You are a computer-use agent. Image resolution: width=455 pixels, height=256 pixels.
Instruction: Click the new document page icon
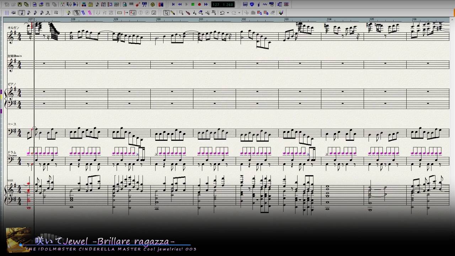[34, 5]
